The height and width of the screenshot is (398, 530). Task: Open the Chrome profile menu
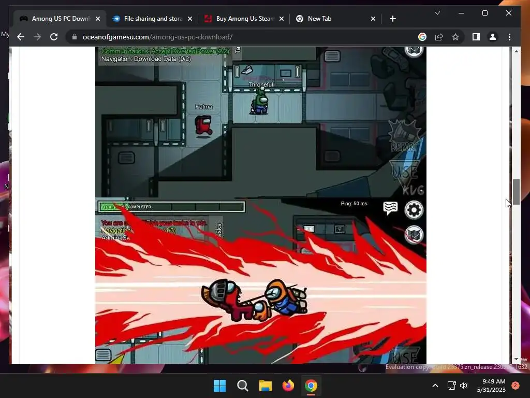[493, 37]
